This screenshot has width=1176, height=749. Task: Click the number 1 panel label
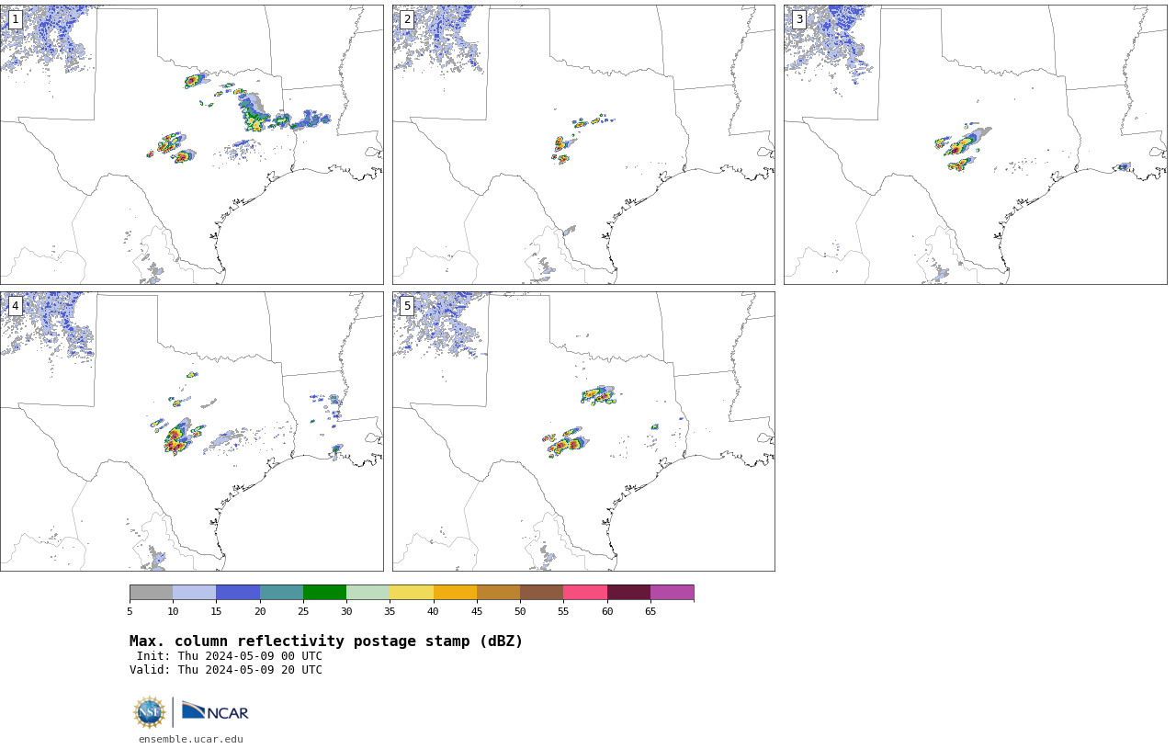16,19
